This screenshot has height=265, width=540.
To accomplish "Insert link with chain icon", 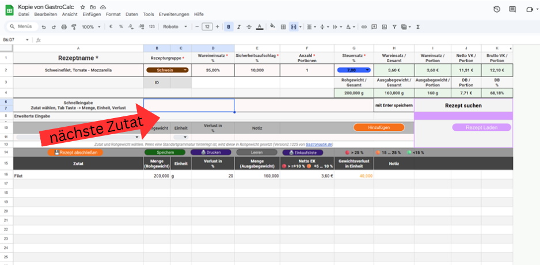I will pyautogui.click(x=364, y=27).
